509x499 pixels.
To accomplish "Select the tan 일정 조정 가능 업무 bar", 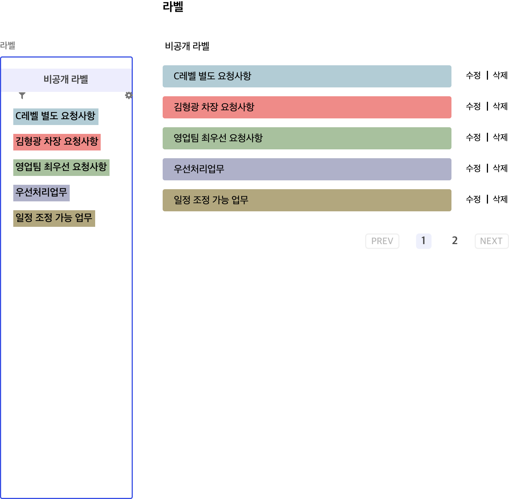I will click(x=307, y=200).
